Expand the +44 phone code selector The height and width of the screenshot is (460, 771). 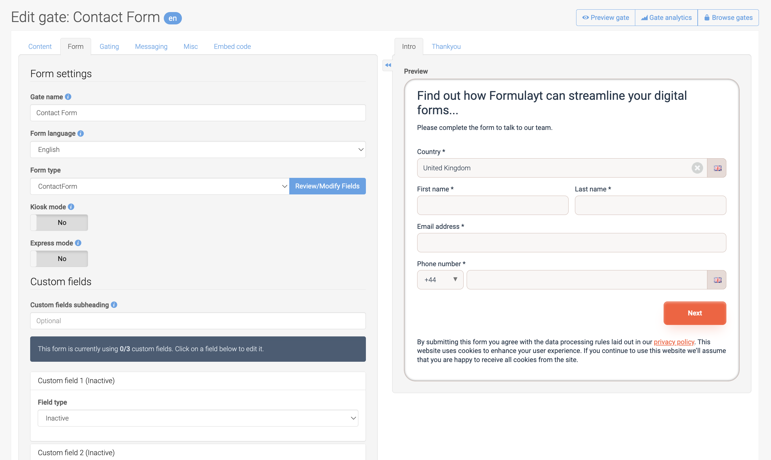tap(440, 280)
